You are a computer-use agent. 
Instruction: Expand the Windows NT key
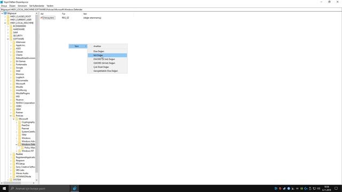17,151
